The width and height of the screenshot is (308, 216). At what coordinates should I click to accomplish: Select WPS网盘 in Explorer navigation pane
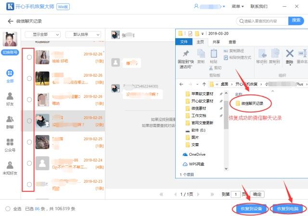[193, 164]
